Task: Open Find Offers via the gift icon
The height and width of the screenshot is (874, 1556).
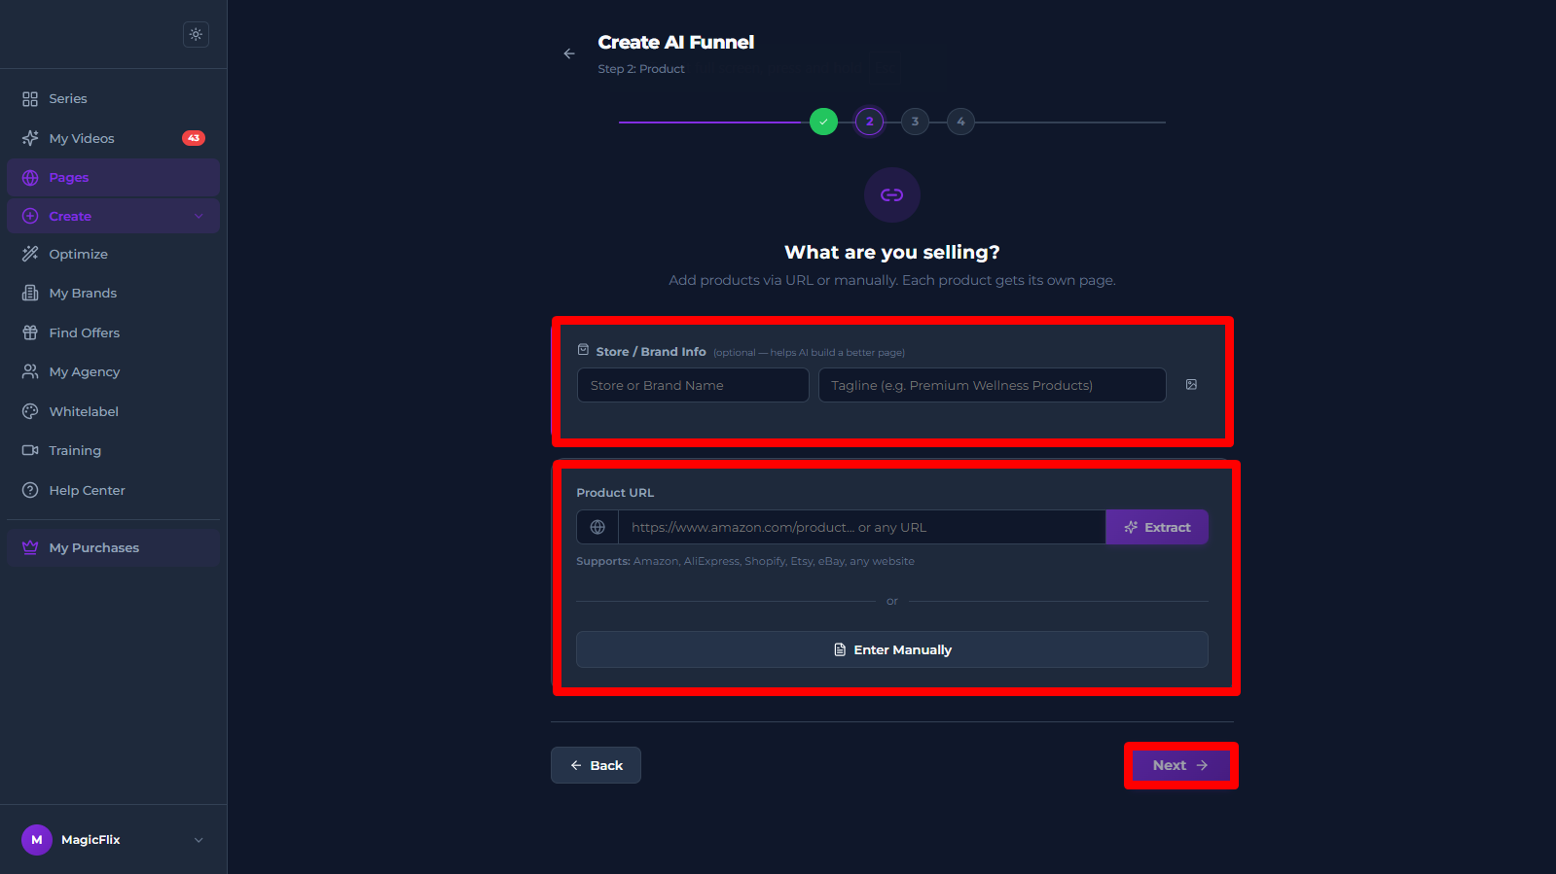Action: pyautogui.click(x=30, y=332)
